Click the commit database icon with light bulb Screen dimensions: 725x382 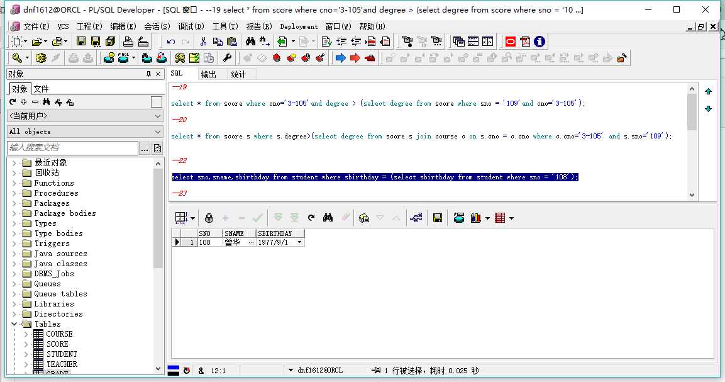pos(109,58)
